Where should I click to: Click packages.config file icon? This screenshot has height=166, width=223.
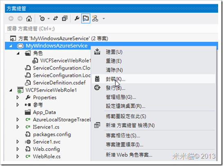point(28,134)
